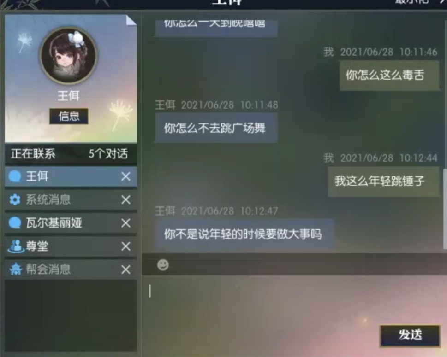Close the 帮会消息 conversation
Viewport: 447px width, 357px height.
click(126, 269)
